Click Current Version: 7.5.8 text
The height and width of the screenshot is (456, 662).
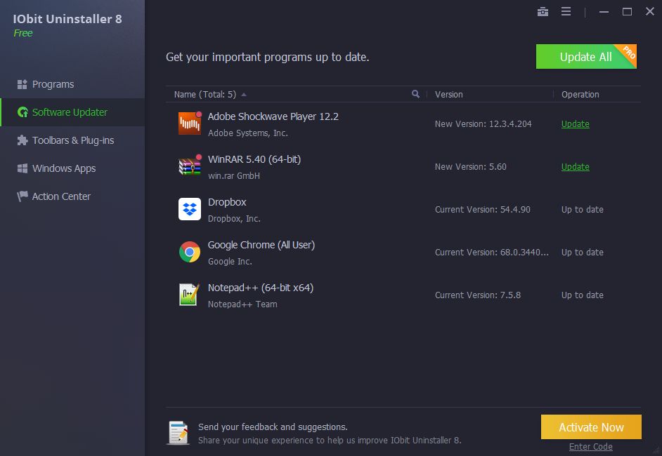pyautogui.click(x=477, y=295)
